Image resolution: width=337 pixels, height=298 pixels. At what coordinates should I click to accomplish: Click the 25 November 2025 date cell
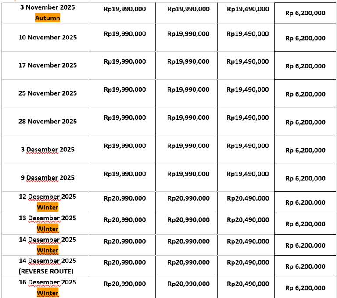click(x=47, y=93)
